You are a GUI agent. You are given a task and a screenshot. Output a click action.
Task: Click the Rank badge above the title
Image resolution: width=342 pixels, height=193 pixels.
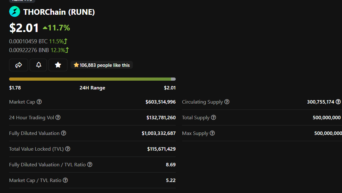point(22,1)
